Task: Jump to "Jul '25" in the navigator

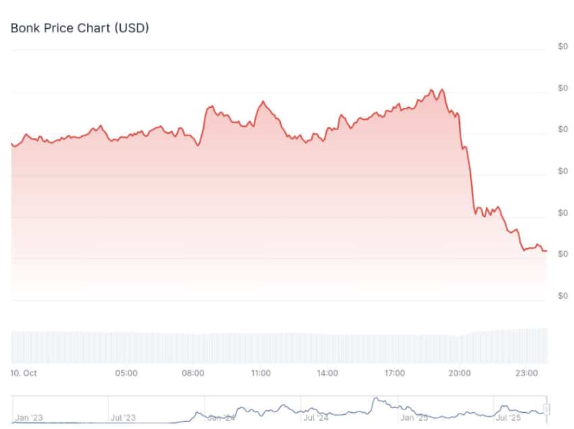Action: point(508,418)
